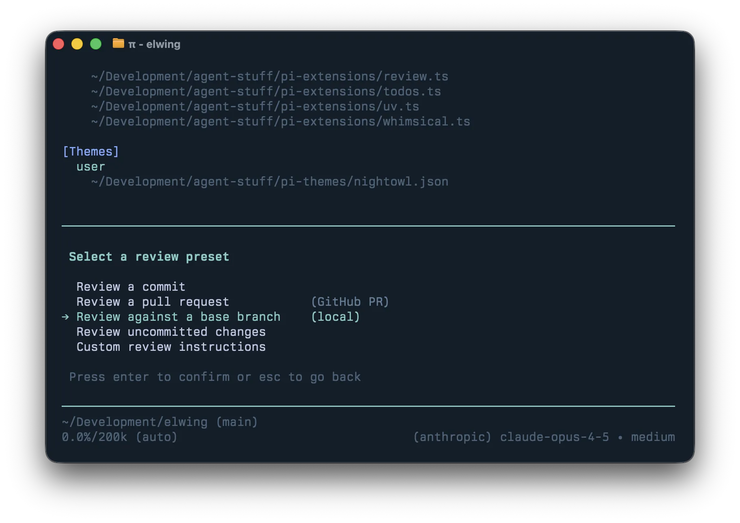Click the green zoom window button

[x=96, y=44]
